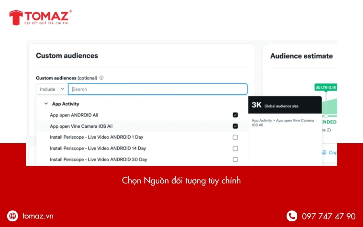Image resolution: width=363 pixels, height=227 pixels.
Task: Check Install Periscope Live Video ANDROID 14 Day
Action: (x=235, y=148)
